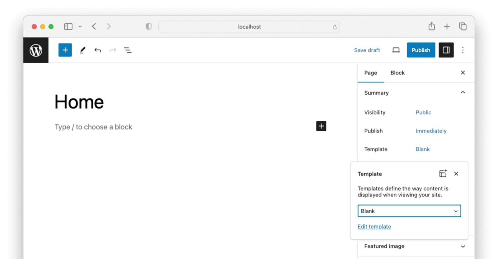Switch to the Block tab
498x259 pixels.
tap(397, 73)
